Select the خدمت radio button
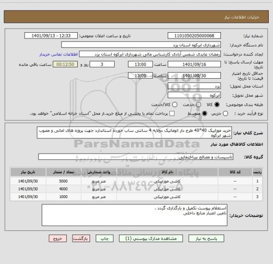The width and height of the screenshot is (273, 264). point(199,105)
